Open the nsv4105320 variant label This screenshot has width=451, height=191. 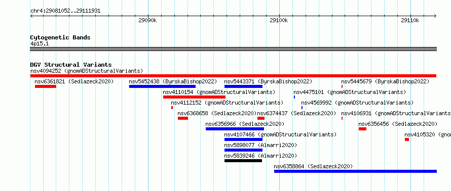(x=428, y=134)
